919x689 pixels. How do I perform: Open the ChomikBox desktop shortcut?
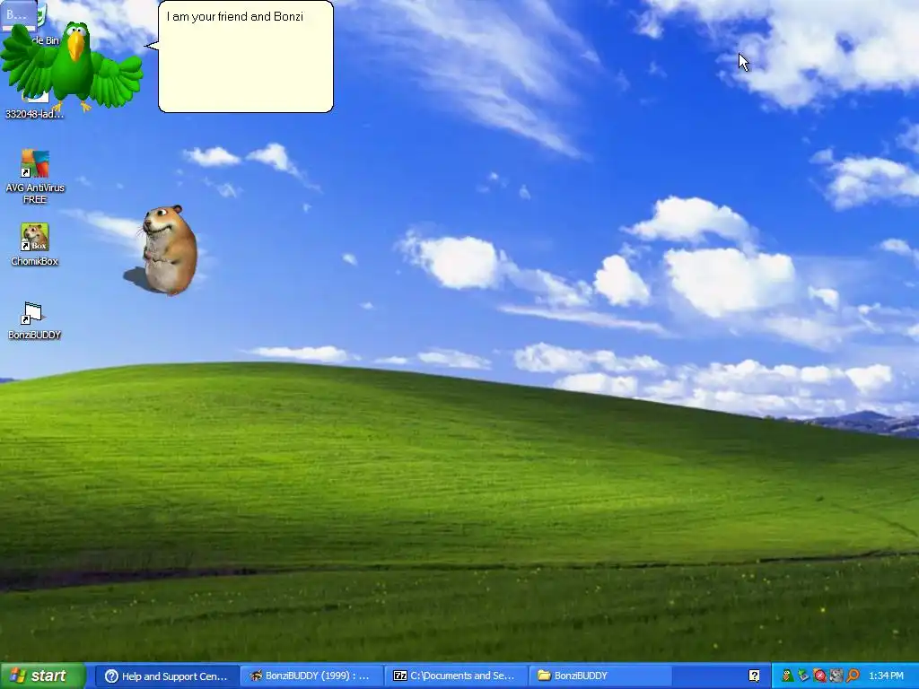click(x=35, y=244)
